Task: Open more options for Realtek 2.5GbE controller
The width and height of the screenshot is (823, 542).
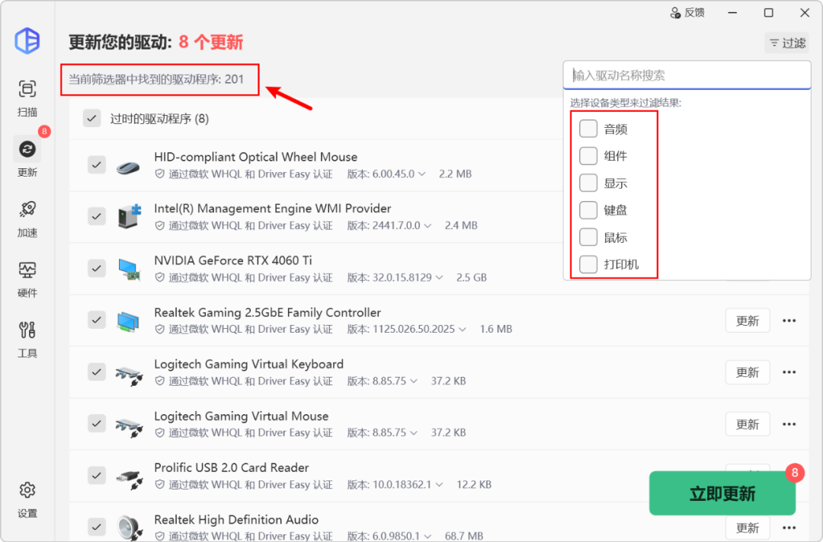Action: [789, 320]
